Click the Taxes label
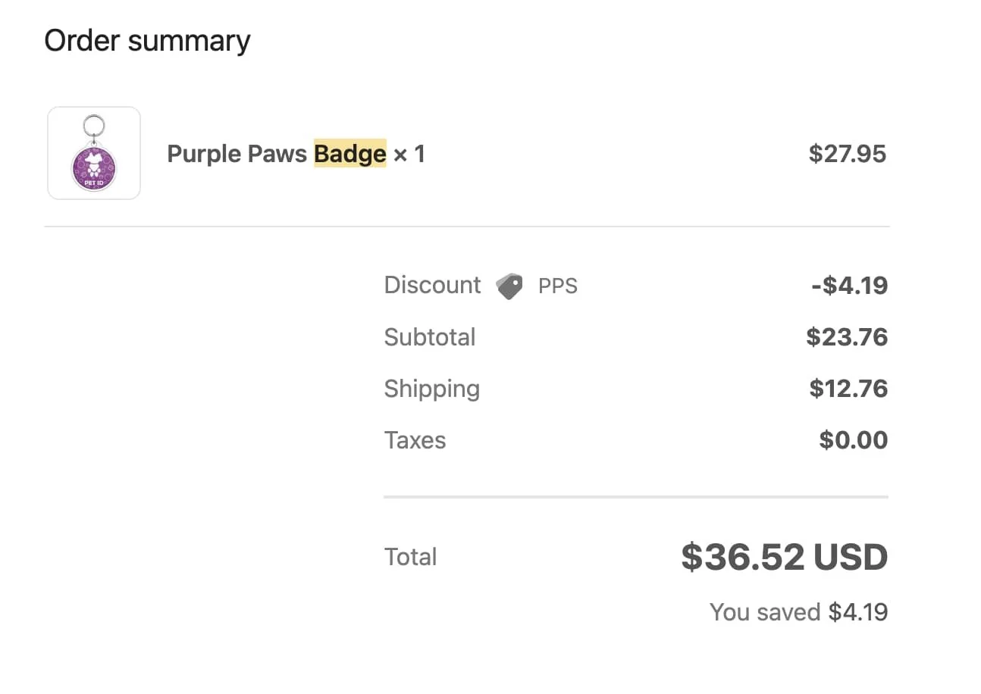 [x=415, y=440]
